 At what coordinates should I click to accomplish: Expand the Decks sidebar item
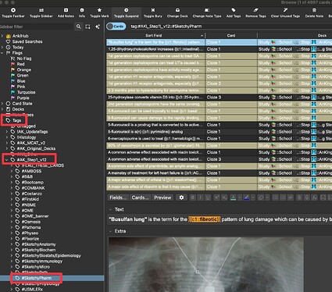[x=2, y=109]
